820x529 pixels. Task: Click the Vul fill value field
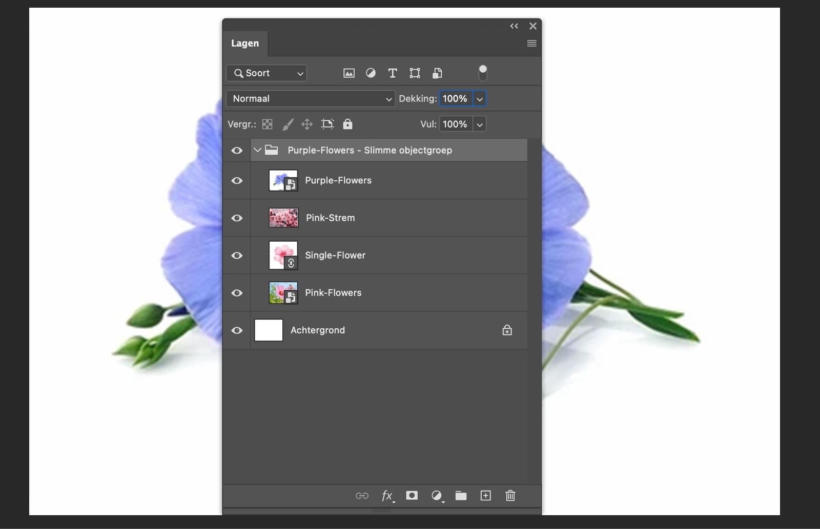(x=456, y=124)
